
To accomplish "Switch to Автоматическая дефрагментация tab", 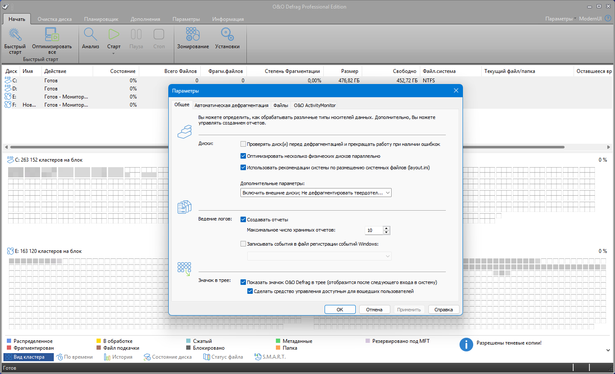I will (231, 105).
